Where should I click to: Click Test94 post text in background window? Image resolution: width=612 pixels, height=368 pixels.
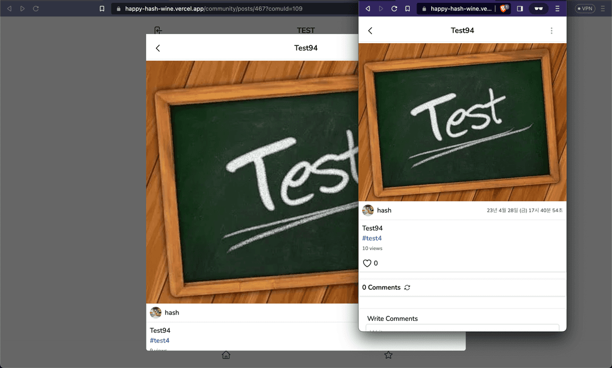tap(160, 331)
